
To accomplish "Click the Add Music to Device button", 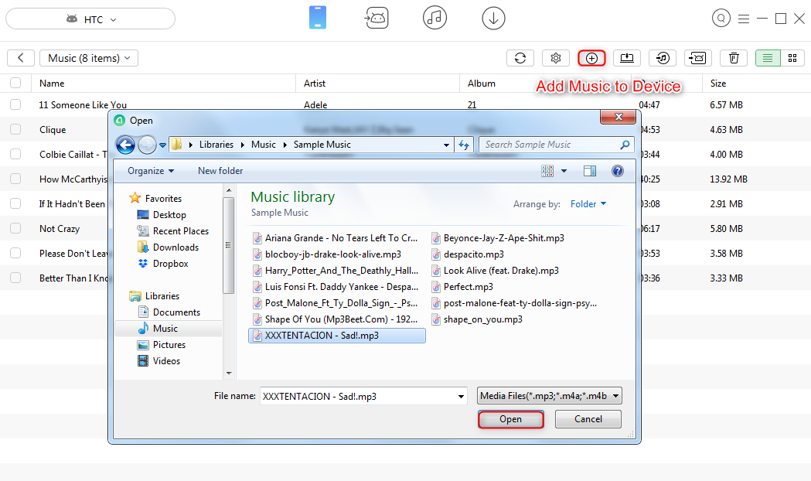I will [591, 58].
